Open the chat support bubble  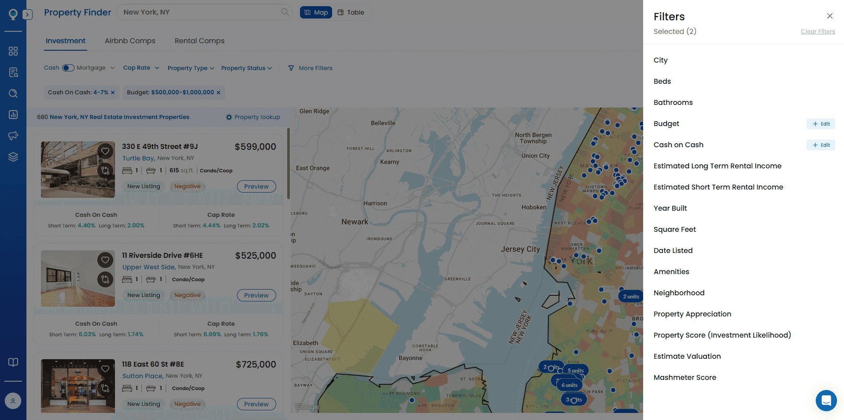pyautogui.click(x=826, y=401)
